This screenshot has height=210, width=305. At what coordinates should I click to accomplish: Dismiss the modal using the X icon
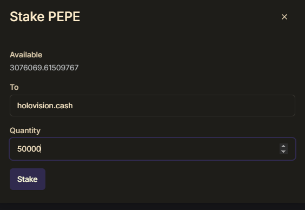[x=284, y=17]
